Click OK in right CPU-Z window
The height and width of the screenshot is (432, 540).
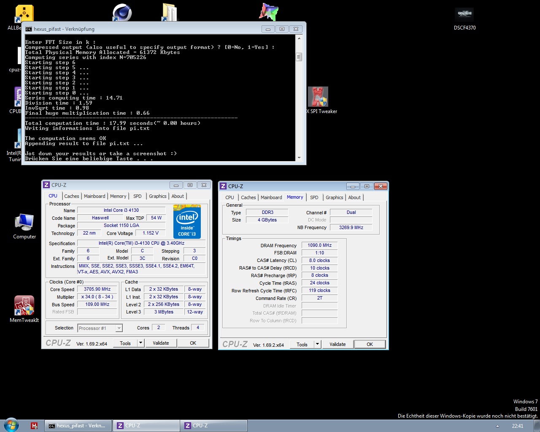[370, 344]
